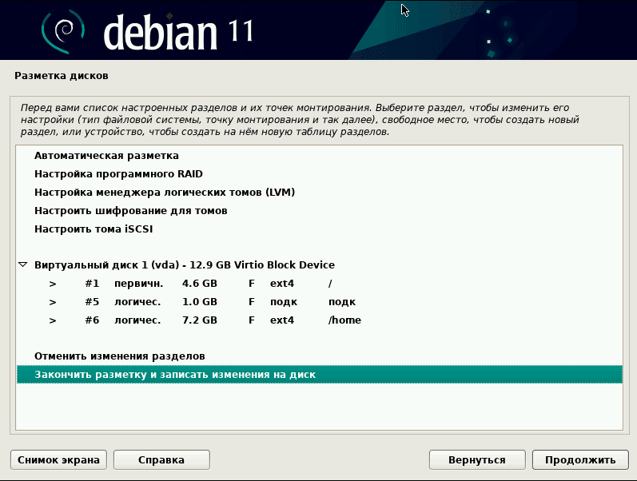Select Закончить разметку и записать изменения на диск
Screen dimensions: 637x481
coord(320,374)
